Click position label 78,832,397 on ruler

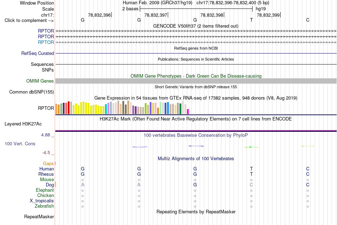tap(156, 15)
